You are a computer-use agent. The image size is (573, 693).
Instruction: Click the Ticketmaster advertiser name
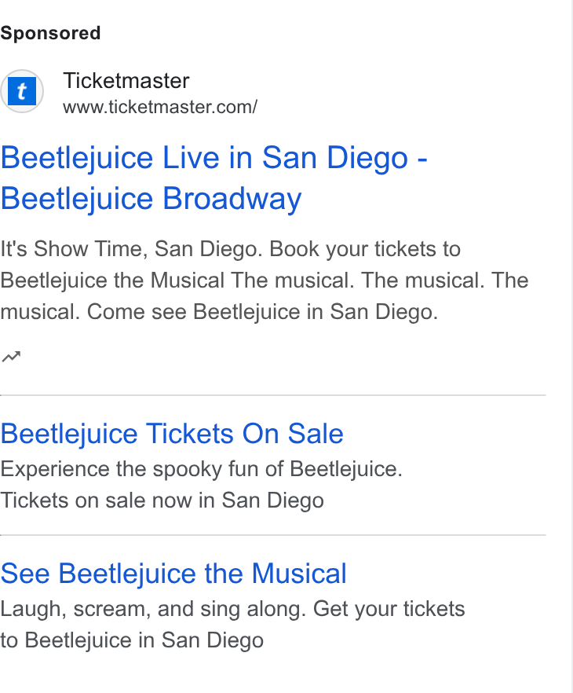click(126, 81)
